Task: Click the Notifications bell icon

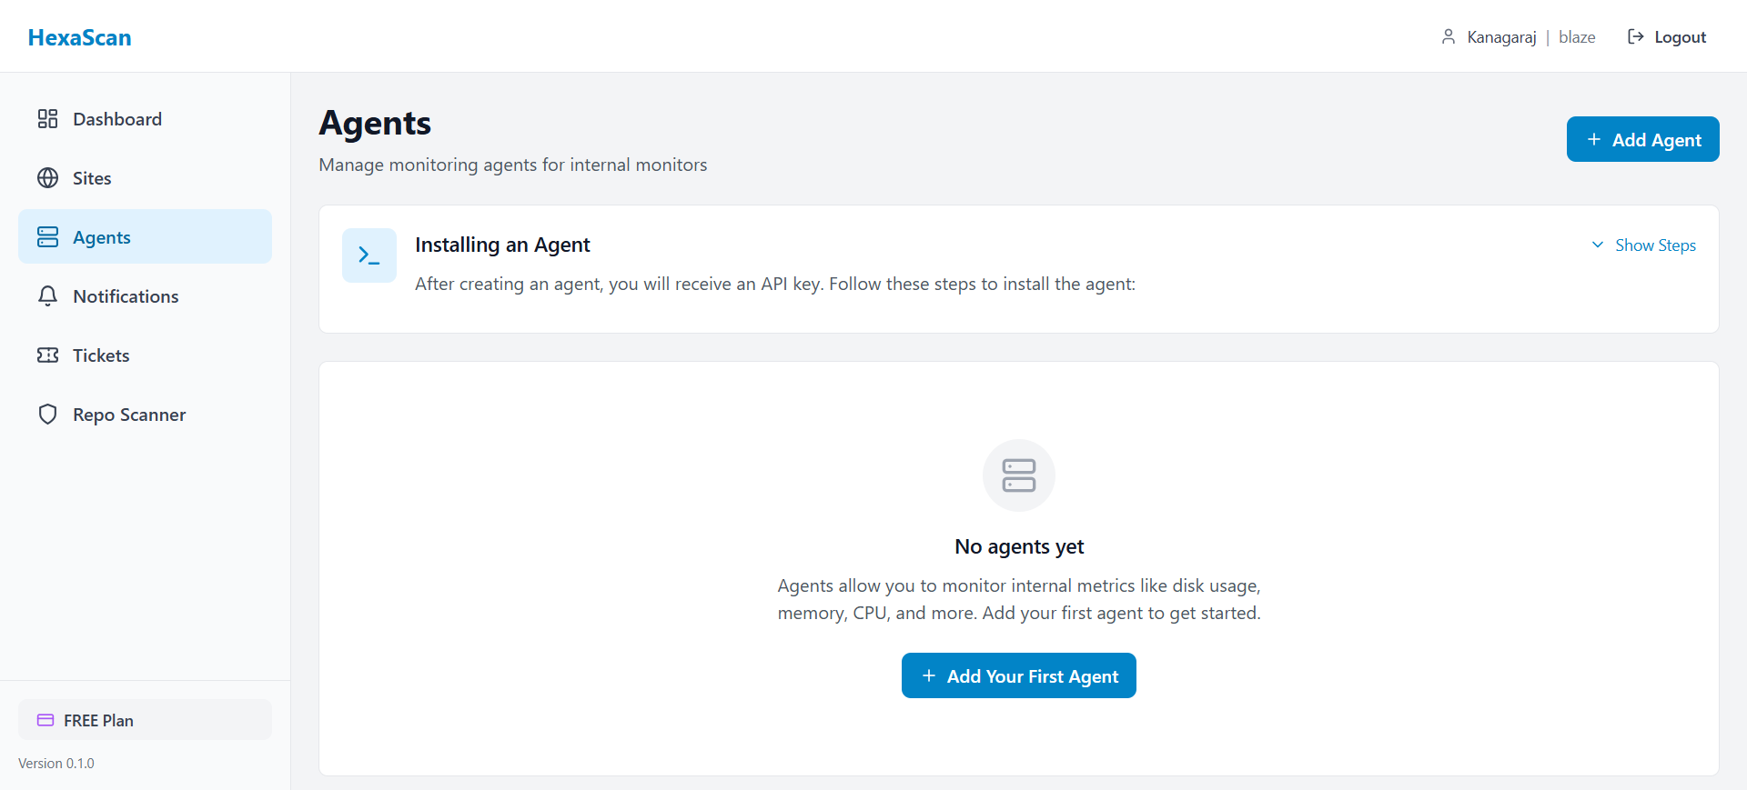Action: point(47,296)
